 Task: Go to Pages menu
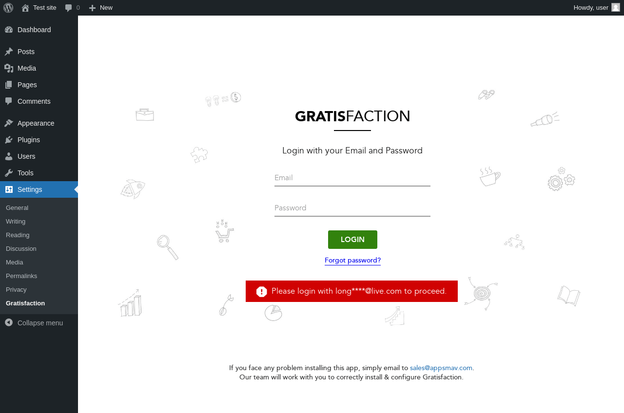pyautogui.click(x=39, y=85)
